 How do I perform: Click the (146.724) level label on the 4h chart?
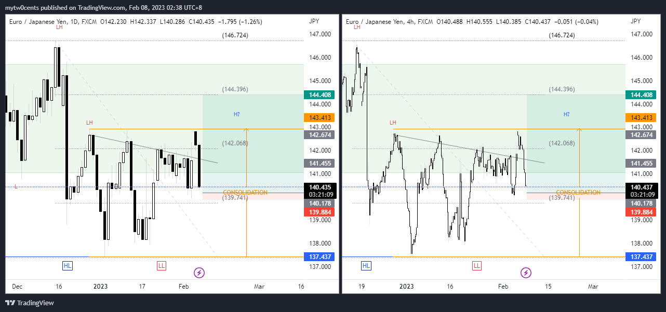562,35
